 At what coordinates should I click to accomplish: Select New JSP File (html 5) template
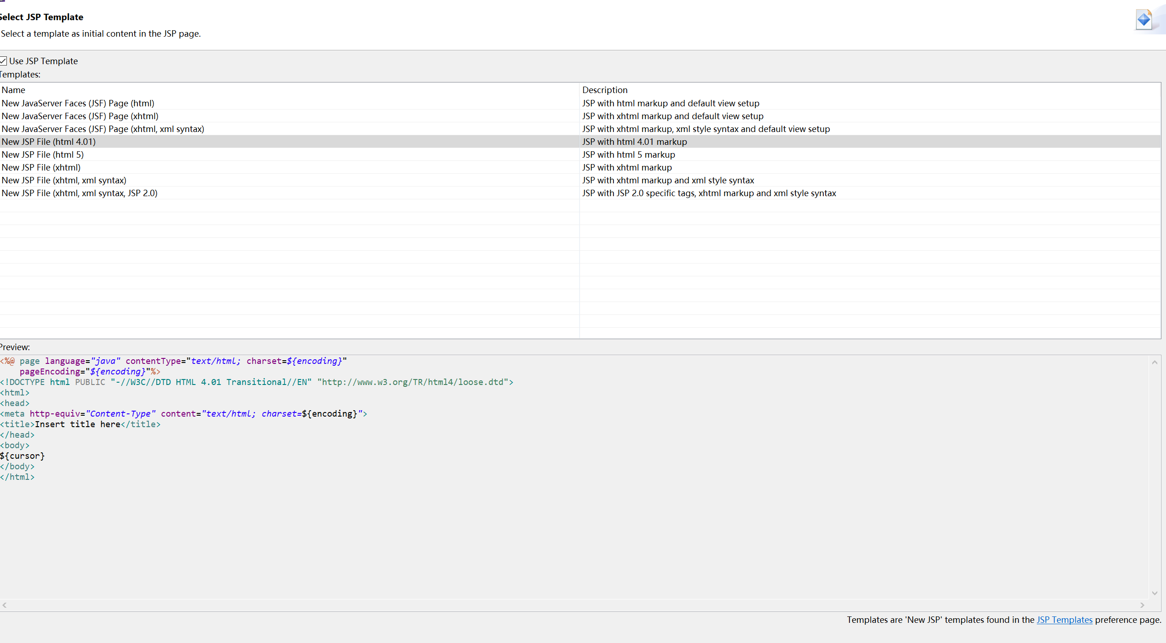pyautogui.click(x=43, y=154)
